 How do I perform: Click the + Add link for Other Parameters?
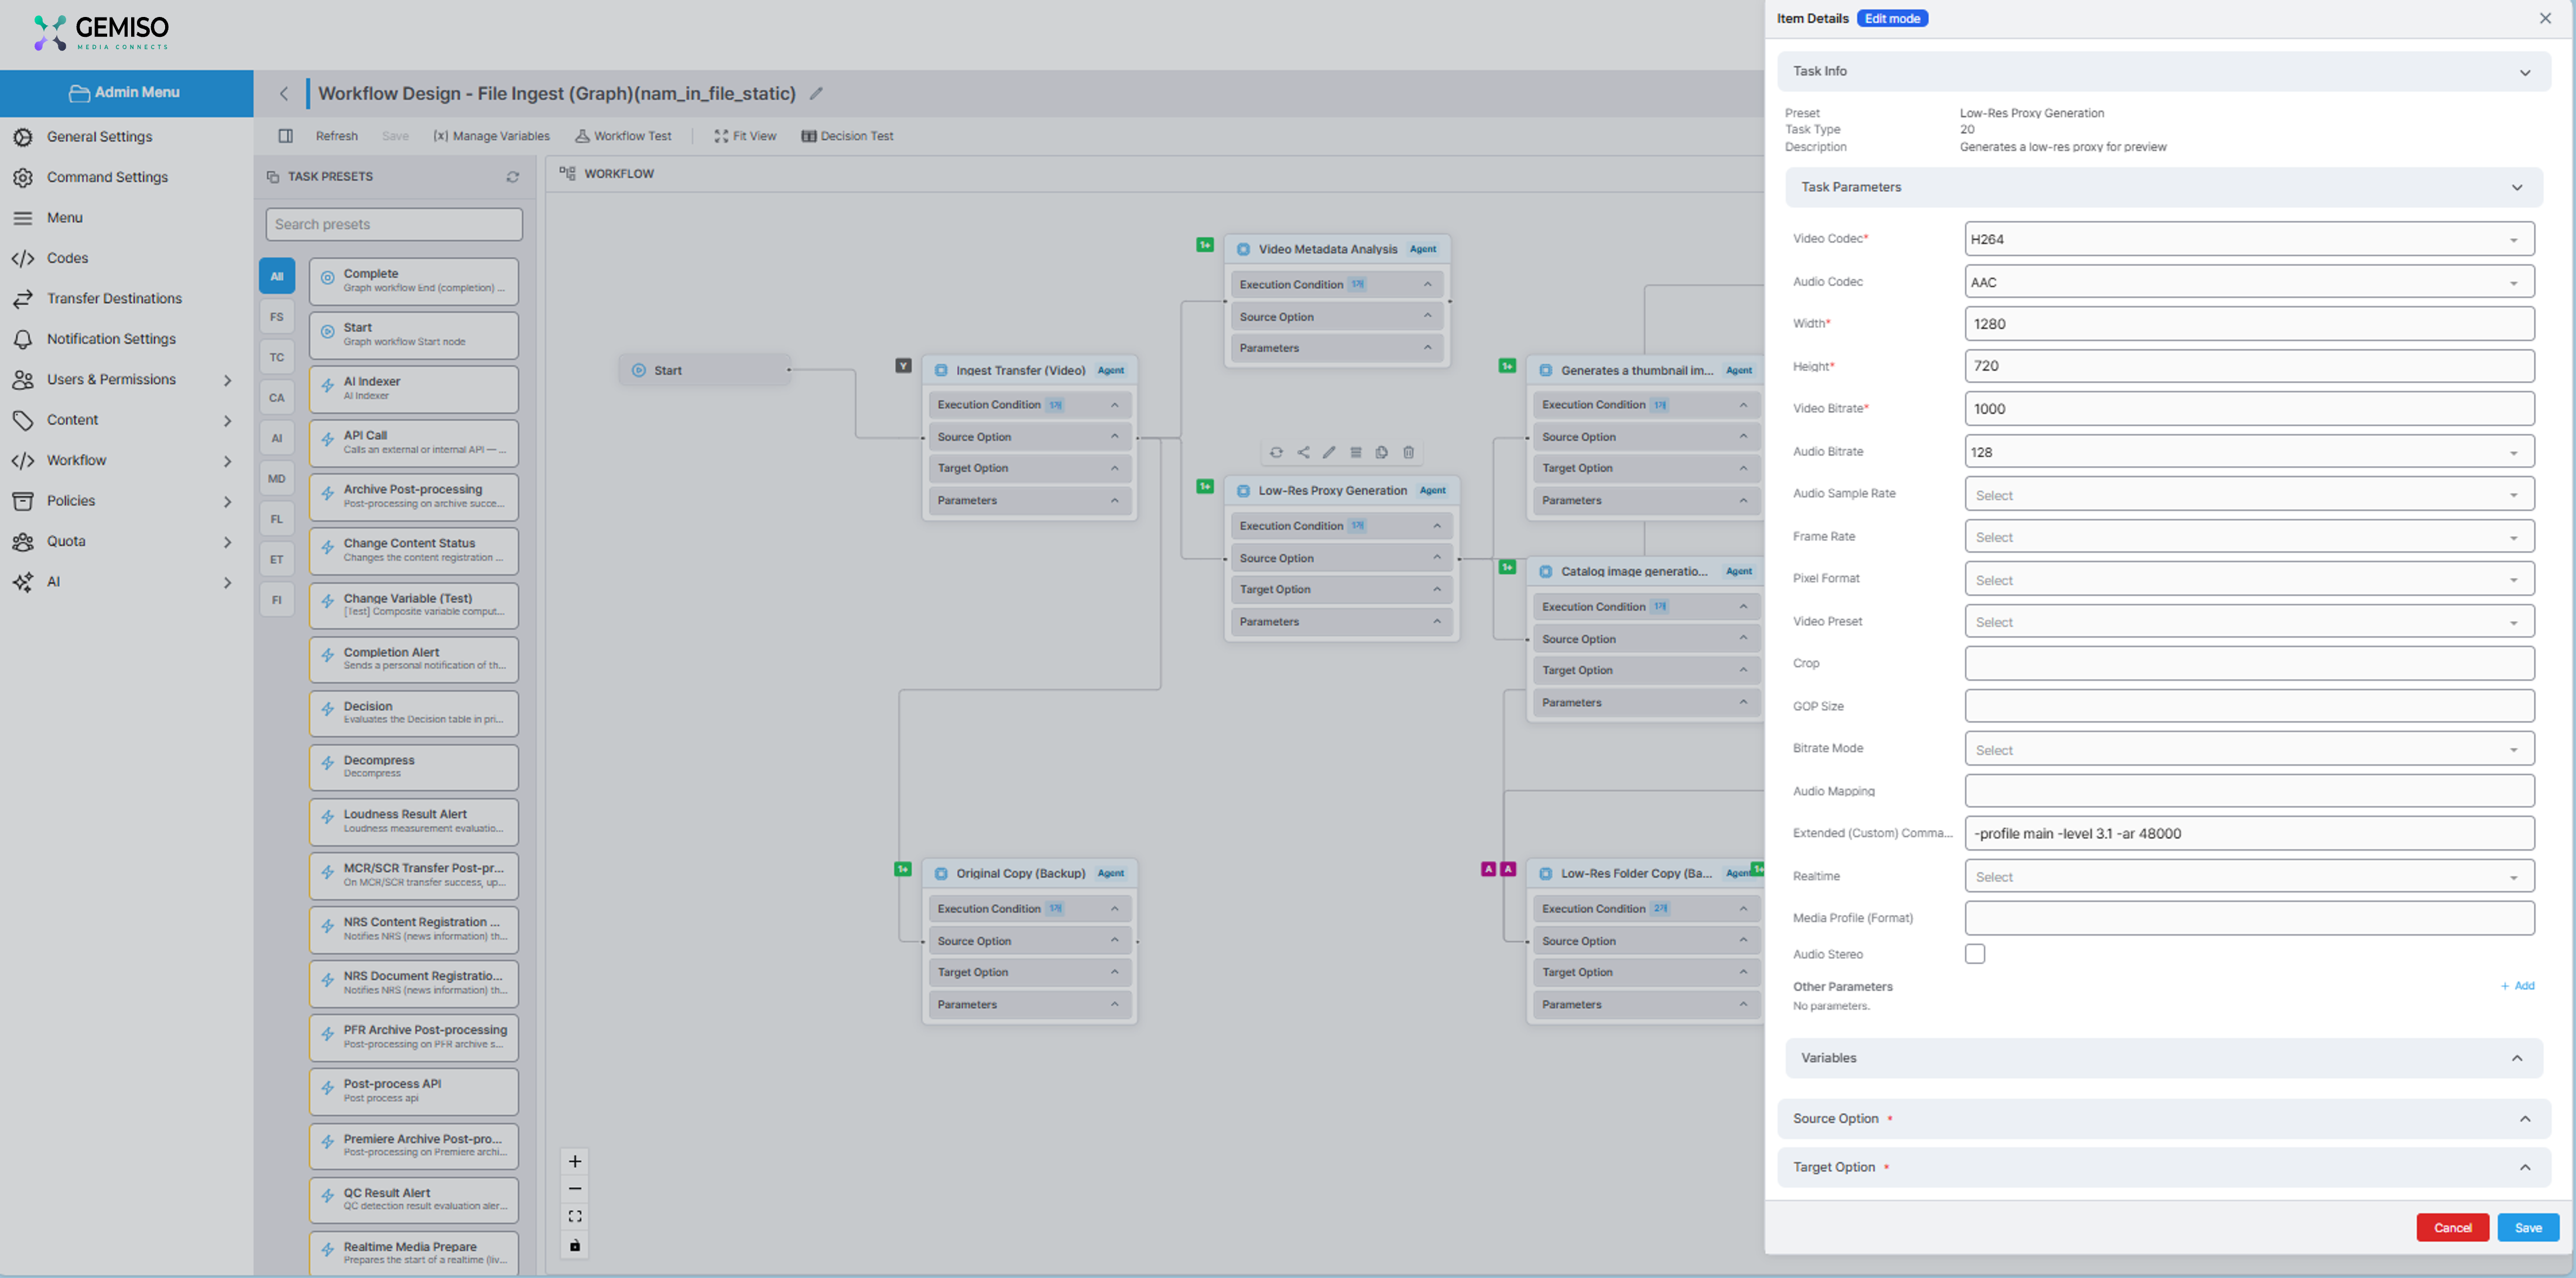click(x=2517, y=986)
